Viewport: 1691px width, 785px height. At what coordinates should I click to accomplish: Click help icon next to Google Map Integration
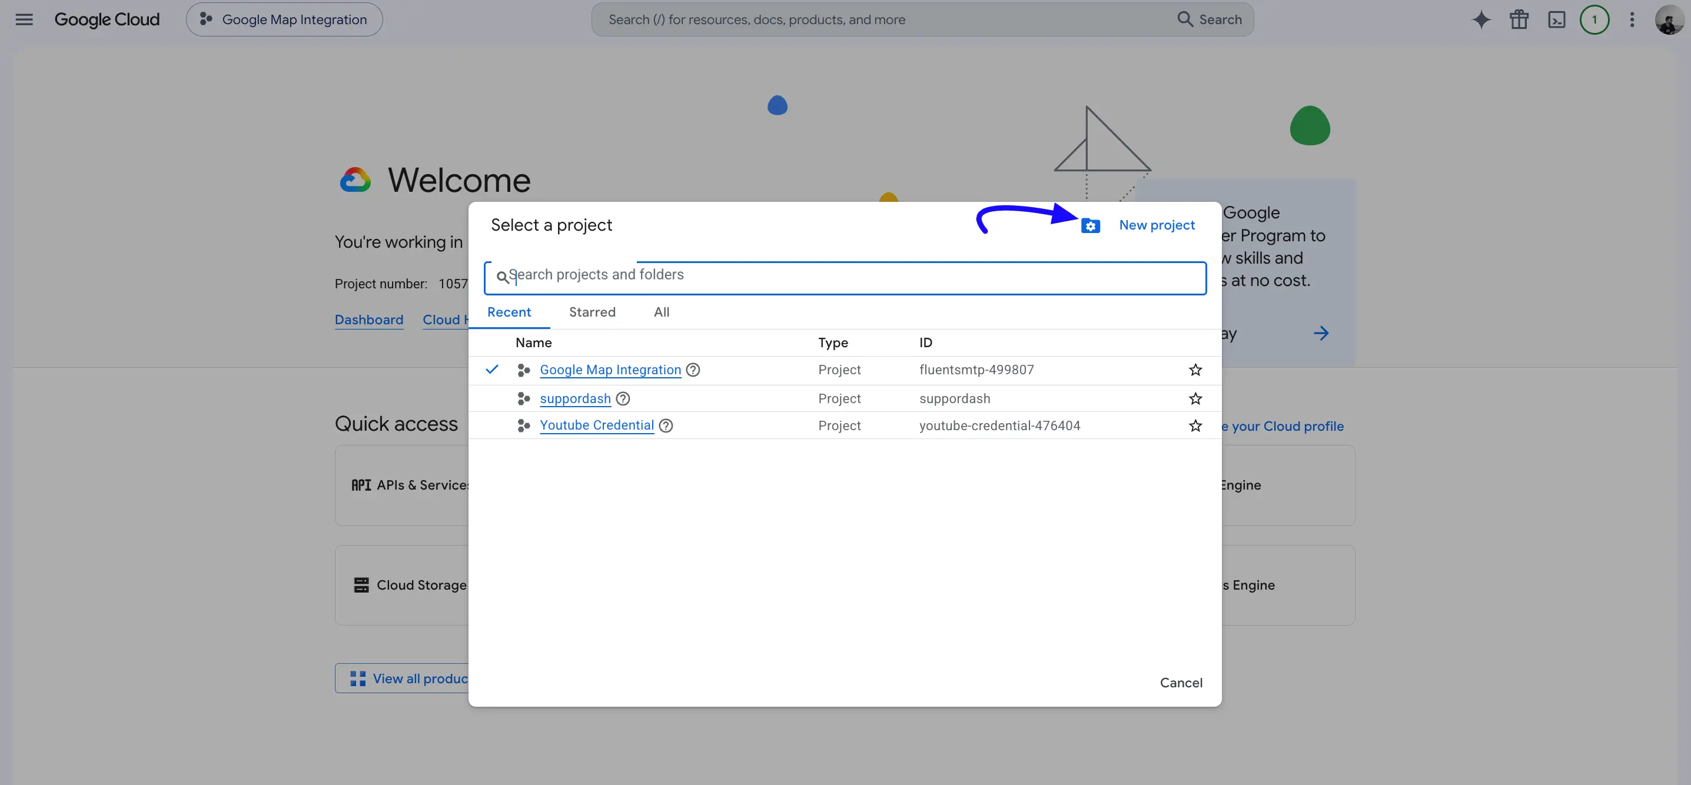[693, 370]
